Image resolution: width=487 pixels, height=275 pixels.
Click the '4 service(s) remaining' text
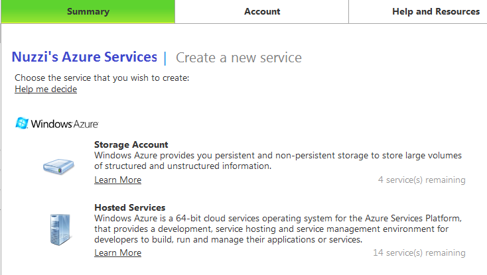421,180
